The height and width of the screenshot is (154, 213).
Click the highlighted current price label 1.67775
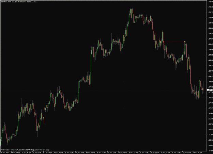tap(210, 90)
